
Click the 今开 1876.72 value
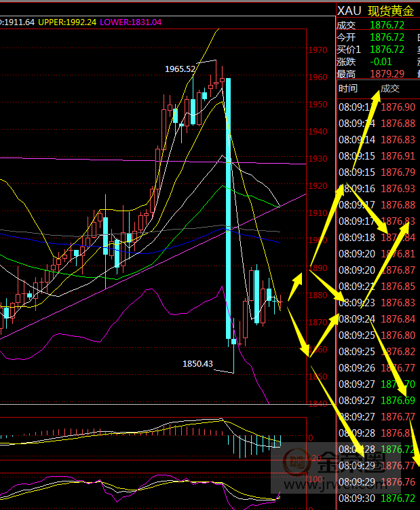click(x=387, y=37)
